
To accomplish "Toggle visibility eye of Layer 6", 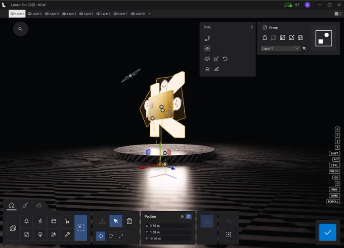I will point(98,14).
